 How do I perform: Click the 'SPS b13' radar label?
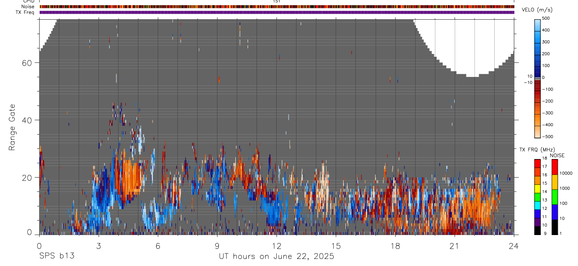(x=56, y=256)
